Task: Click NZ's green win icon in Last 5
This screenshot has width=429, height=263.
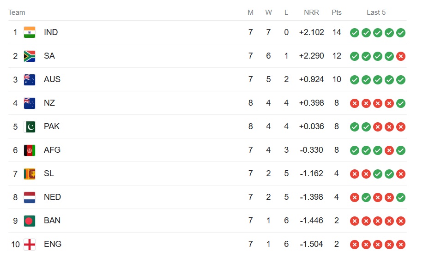Action: (401, 103)
